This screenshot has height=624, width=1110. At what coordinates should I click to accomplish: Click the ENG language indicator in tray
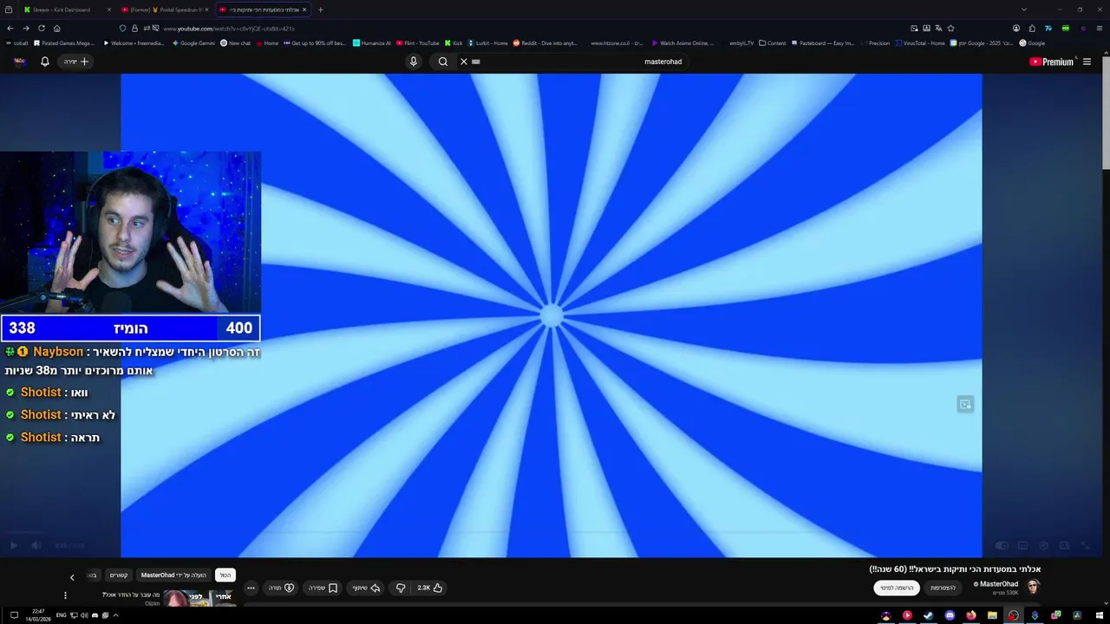[x=61, y=615]
